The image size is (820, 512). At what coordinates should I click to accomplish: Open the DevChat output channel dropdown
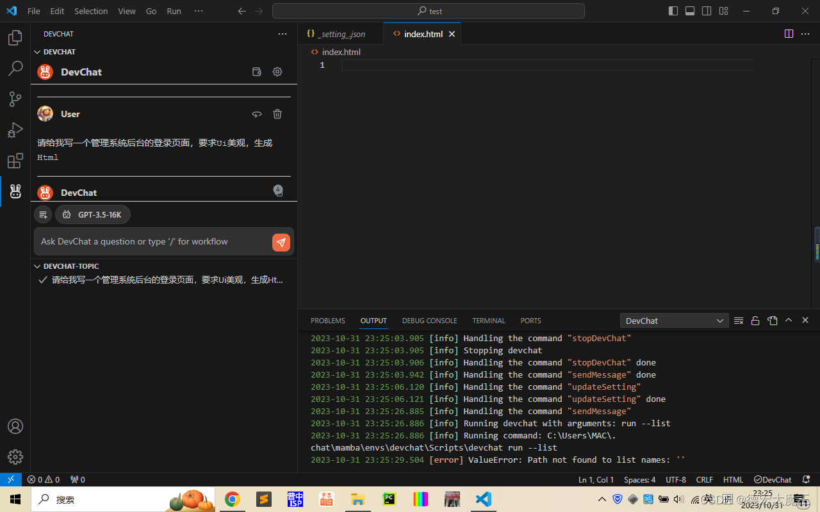(674, 321)
